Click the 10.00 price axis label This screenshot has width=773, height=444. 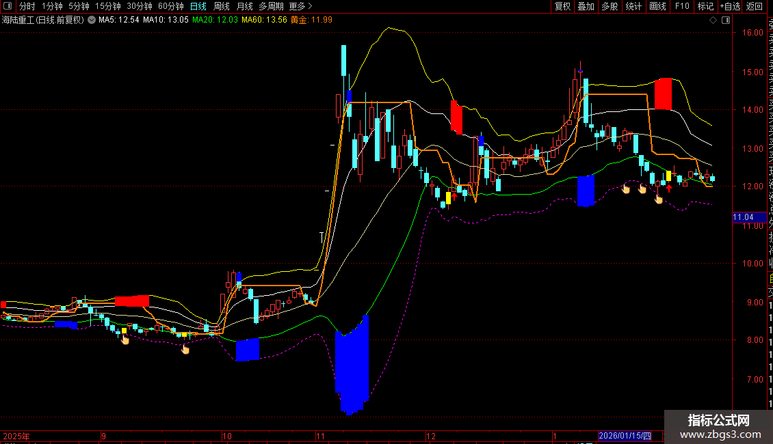point(752,264)
